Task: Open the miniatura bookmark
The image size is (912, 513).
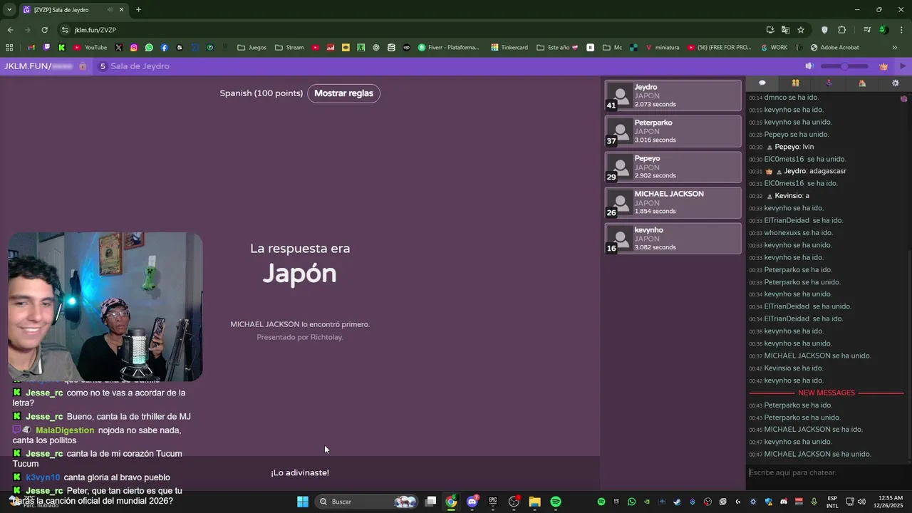Action: (x=663, y=48)
